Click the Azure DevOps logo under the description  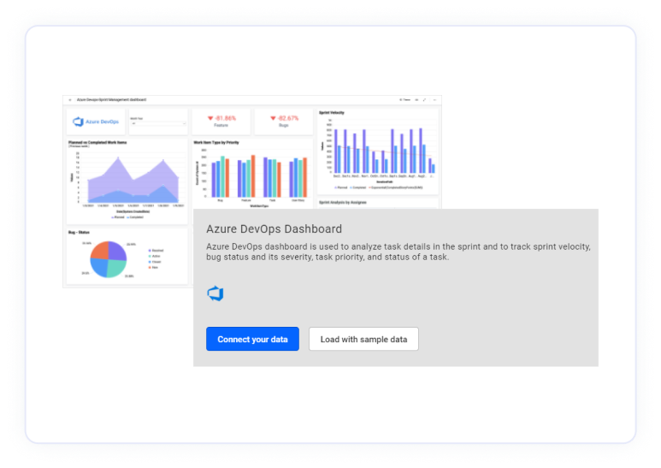pyautogui.click(x=215, y=293)
